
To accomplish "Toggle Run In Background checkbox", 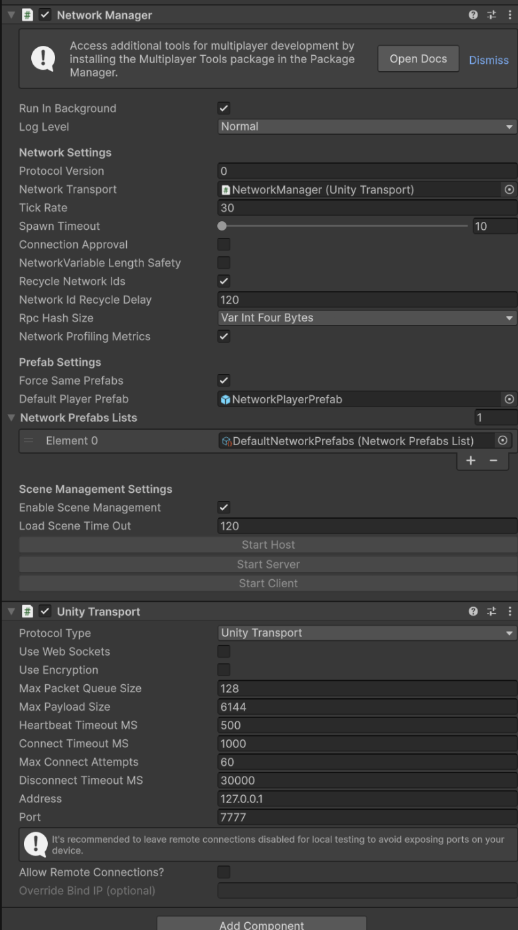I will pyautogui.click(x=224, y=109).
